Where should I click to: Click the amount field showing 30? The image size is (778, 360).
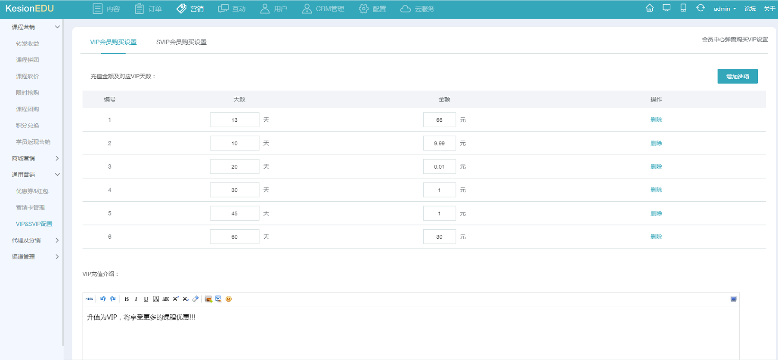[x=439, y=237]
